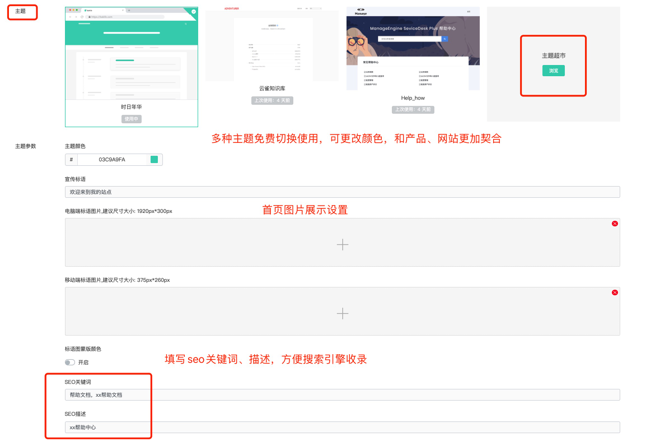Click 上次使用 badge under Help_how

point(413,109)
